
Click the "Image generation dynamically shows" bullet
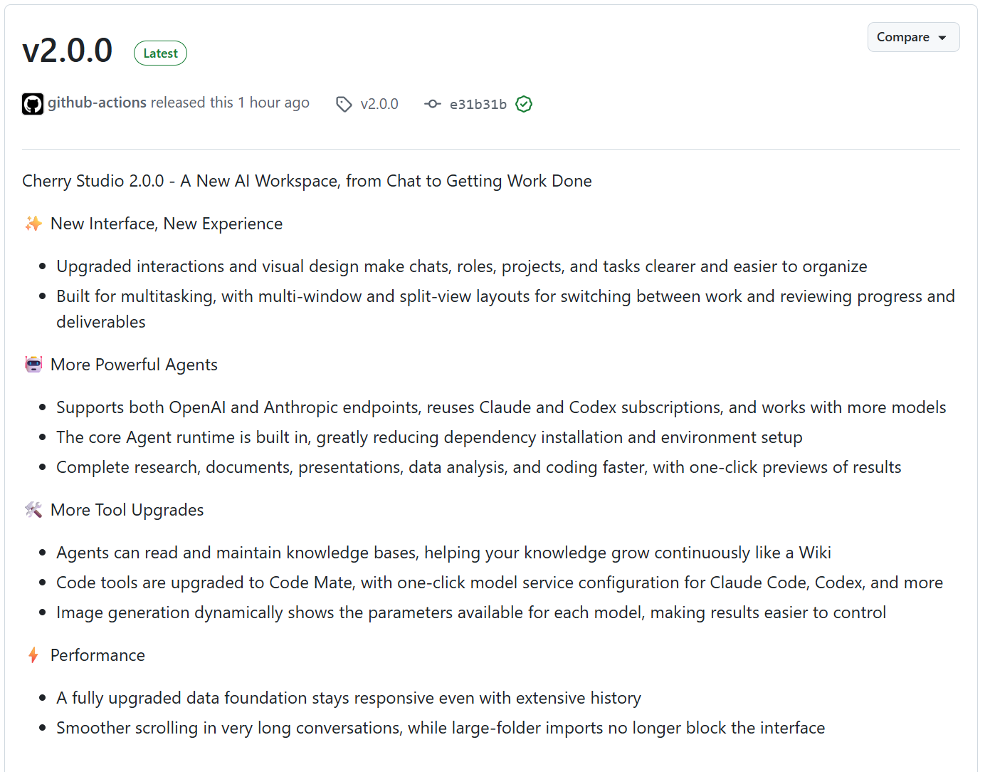tap(471, 612)
